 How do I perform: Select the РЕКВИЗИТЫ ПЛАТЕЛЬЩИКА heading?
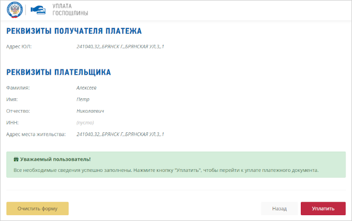59,72
